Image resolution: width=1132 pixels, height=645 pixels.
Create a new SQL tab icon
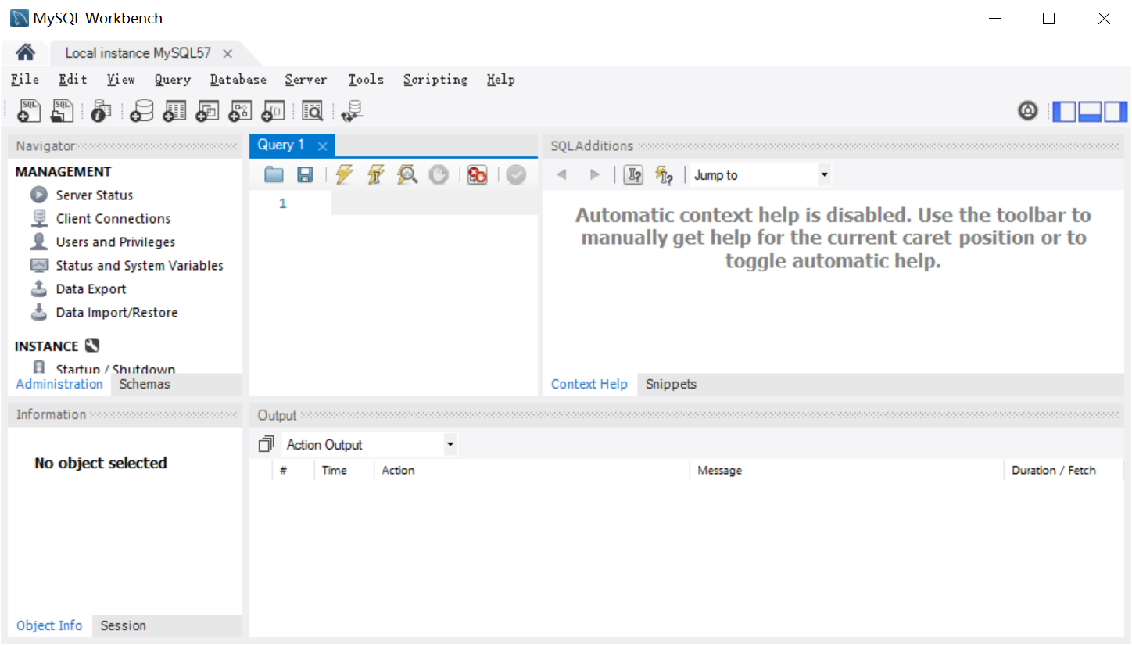point(28,111)
